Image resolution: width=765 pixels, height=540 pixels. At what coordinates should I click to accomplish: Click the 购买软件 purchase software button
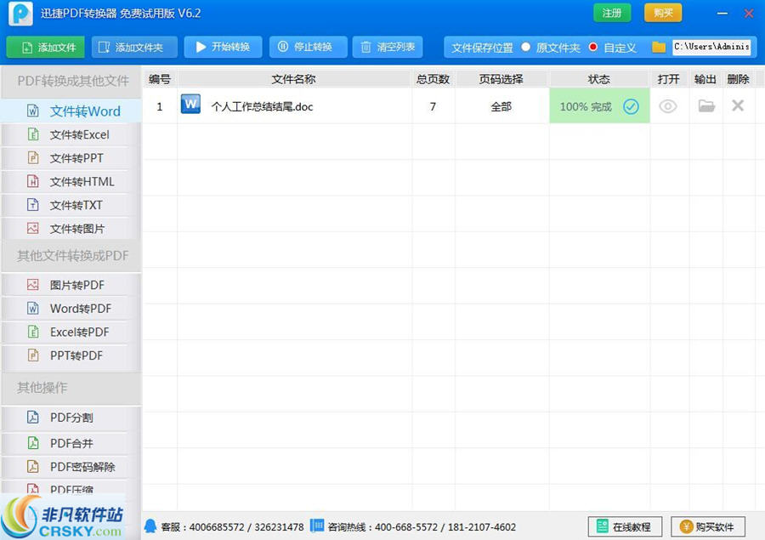click(x=708, y=526)
